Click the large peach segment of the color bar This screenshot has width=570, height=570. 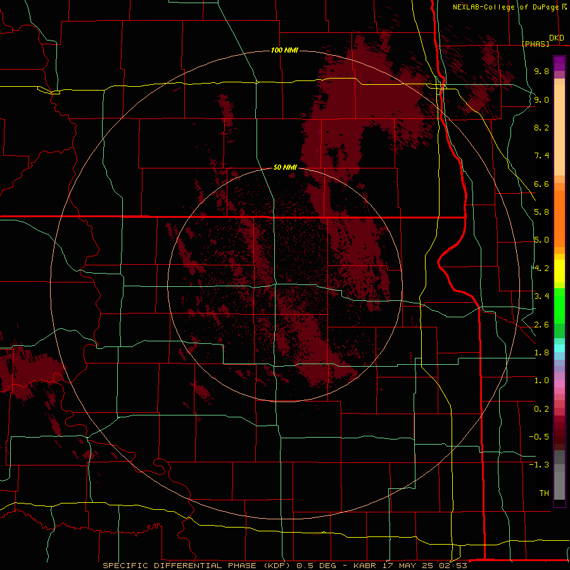click(x=559, y=130)
